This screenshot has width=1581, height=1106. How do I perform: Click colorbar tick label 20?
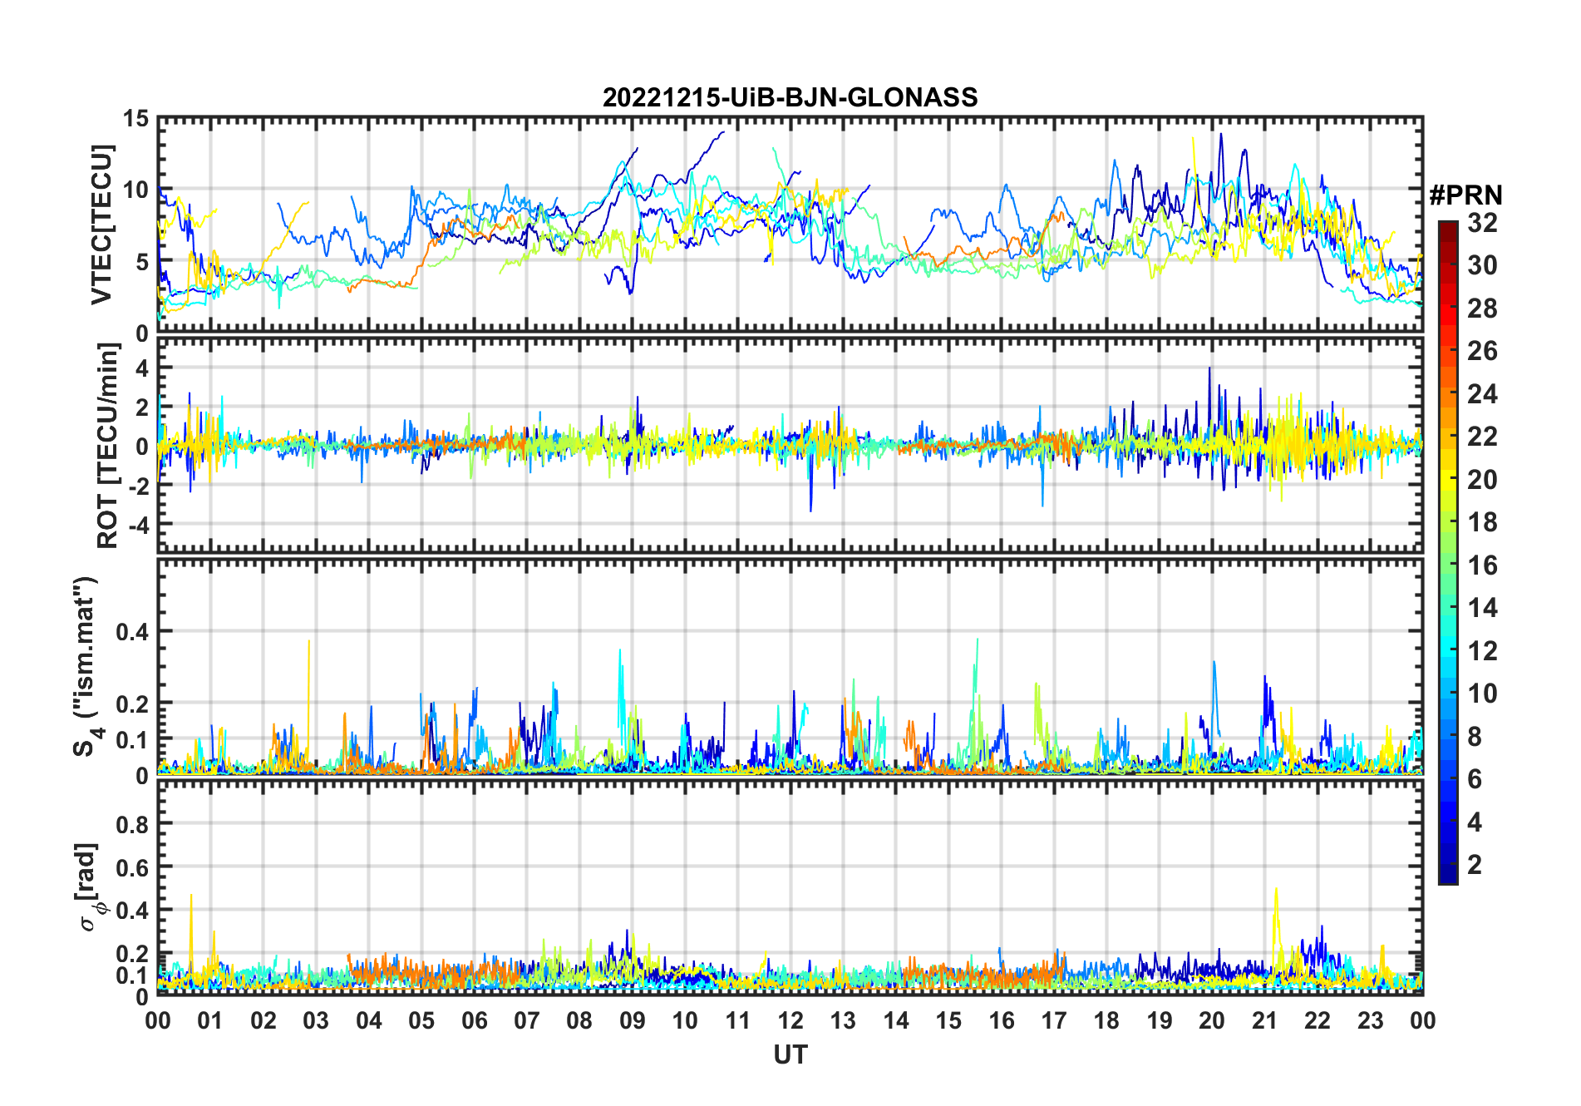[x=1482, y=479]
